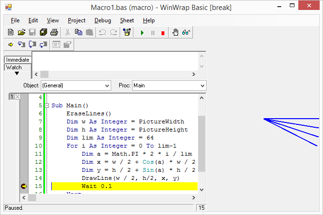
Task: Click the code editor vertical scrollbar thumb
Action: coord(202,144)
